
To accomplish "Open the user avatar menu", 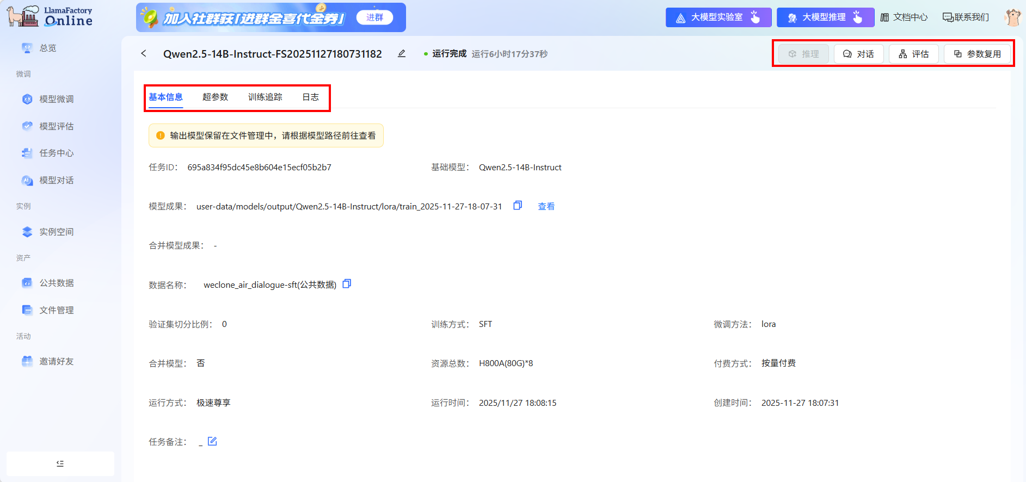I will [x=1012, y=17].
